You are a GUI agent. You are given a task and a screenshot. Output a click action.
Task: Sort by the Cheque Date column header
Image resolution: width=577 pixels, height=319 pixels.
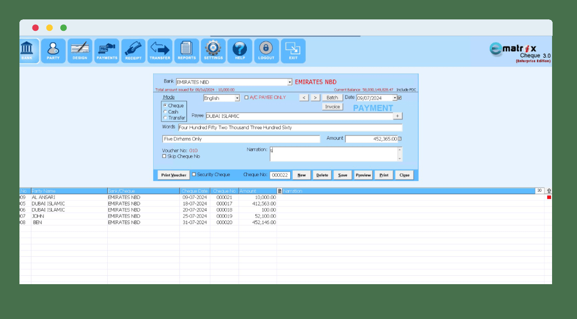coord(194,191)
